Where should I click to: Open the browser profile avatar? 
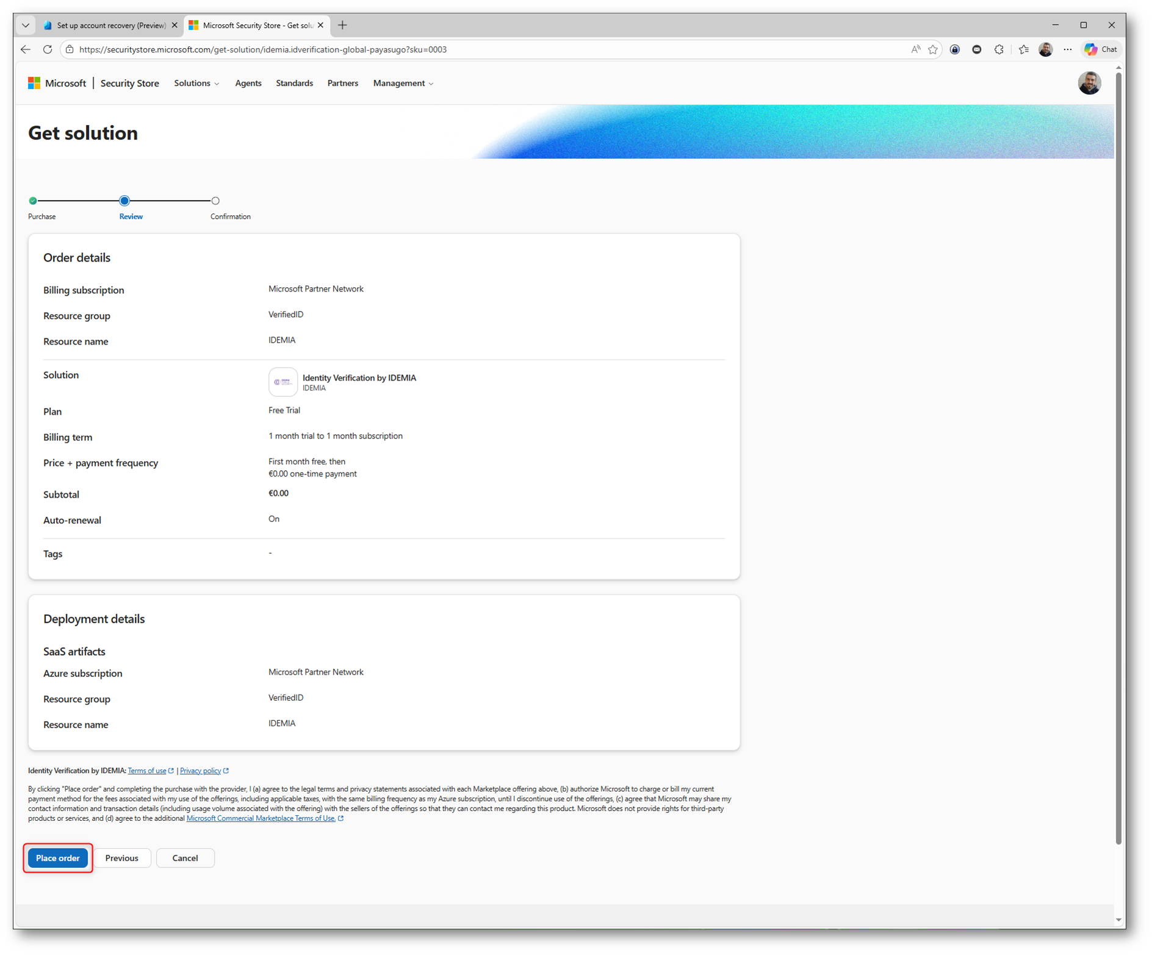point(1045,49)
